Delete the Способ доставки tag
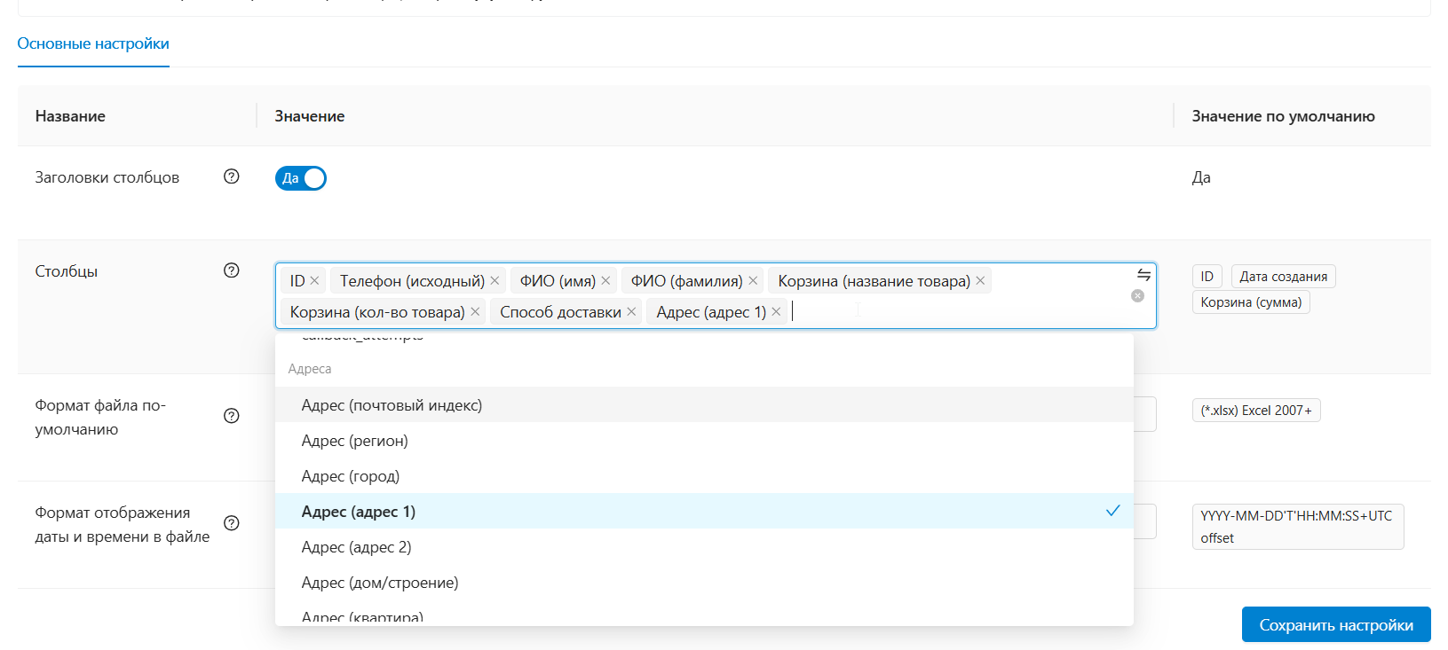Viewport: 1448px width, 650px height. pyautogui.click(x=631, y=312)
